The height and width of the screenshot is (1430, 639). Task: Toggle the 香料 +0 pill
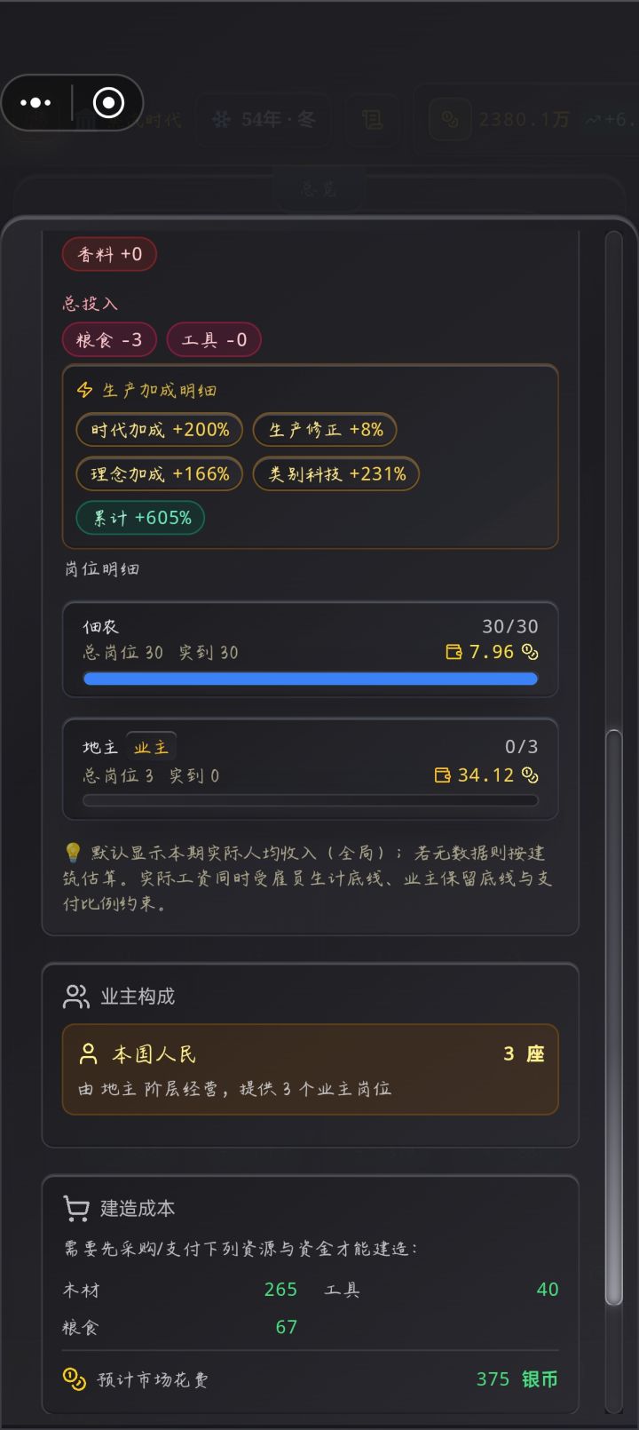coord(108,254)
